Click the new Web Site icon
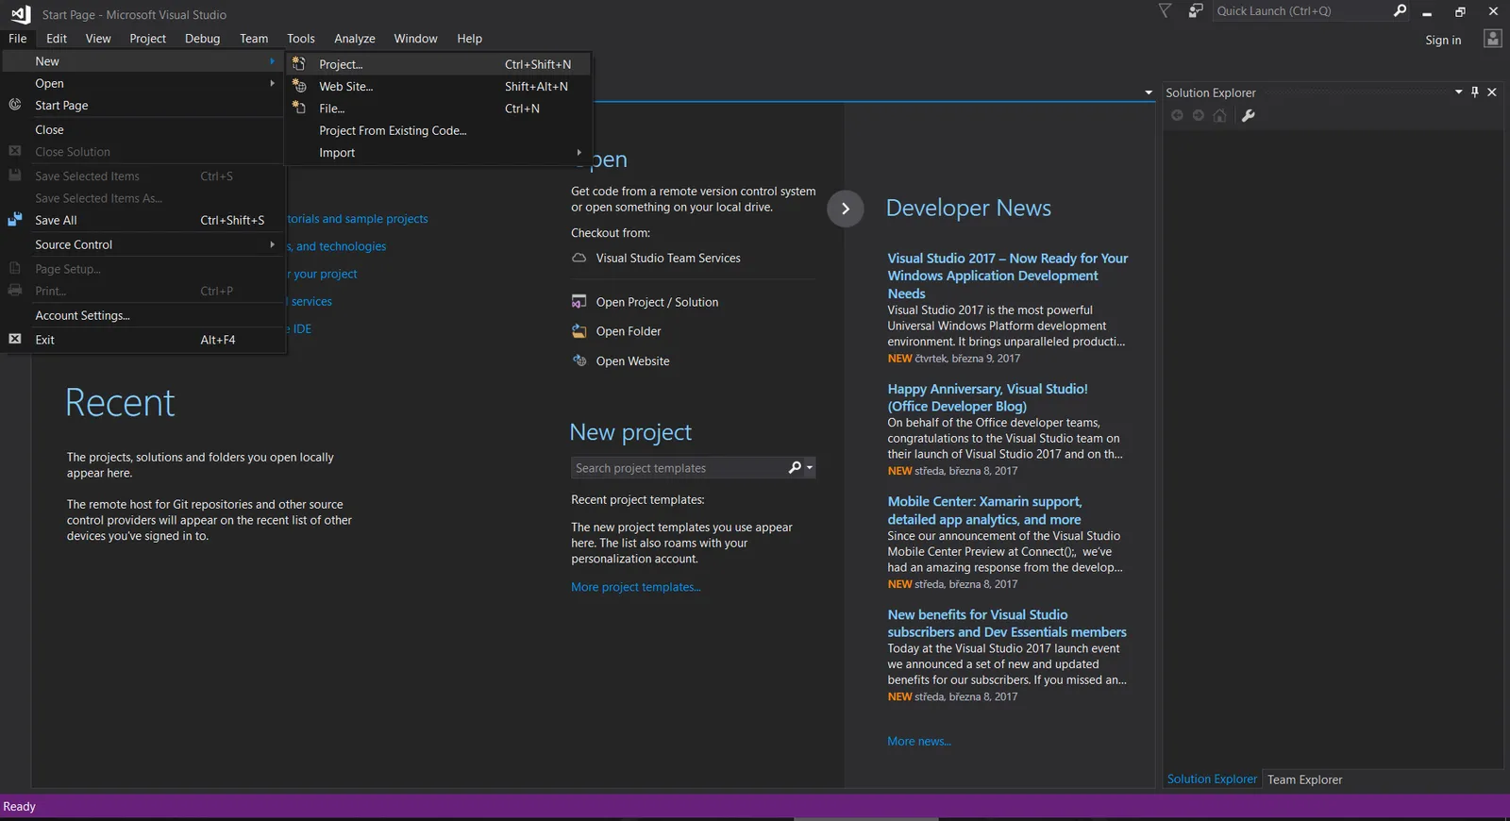This screenshot has width=1510, height=821. 299,86
